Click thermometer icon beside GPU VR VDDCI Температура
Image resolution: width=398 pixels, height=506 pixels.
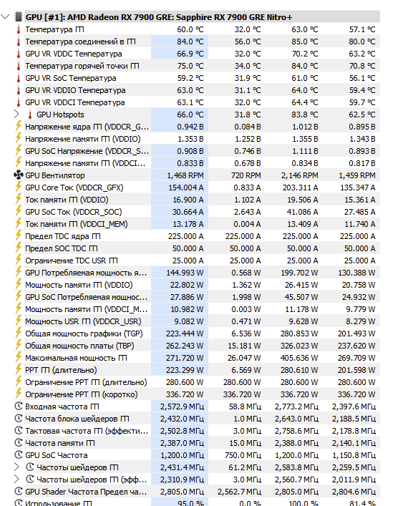pos(19,102)
